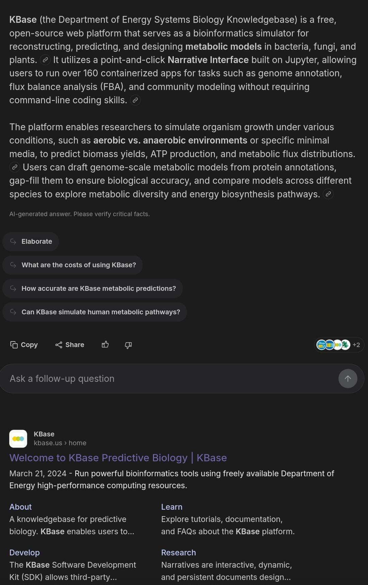This screenshot has height=585, width=368.
Task: Share the AI answer
Action: pos(70,345)
